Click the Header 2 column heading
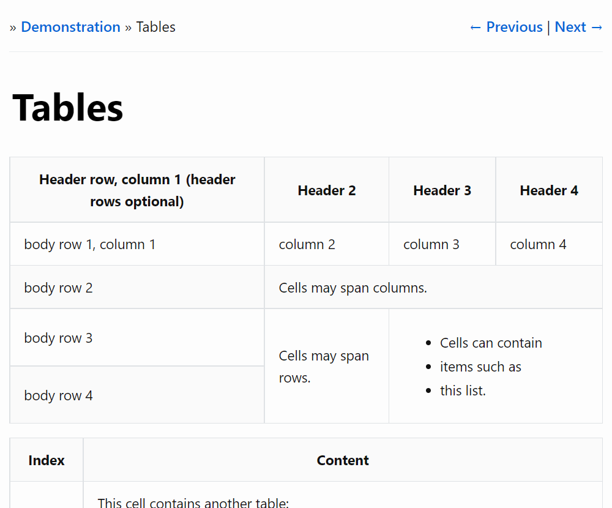Screen dimensions: 612x508 pos(327,190)
